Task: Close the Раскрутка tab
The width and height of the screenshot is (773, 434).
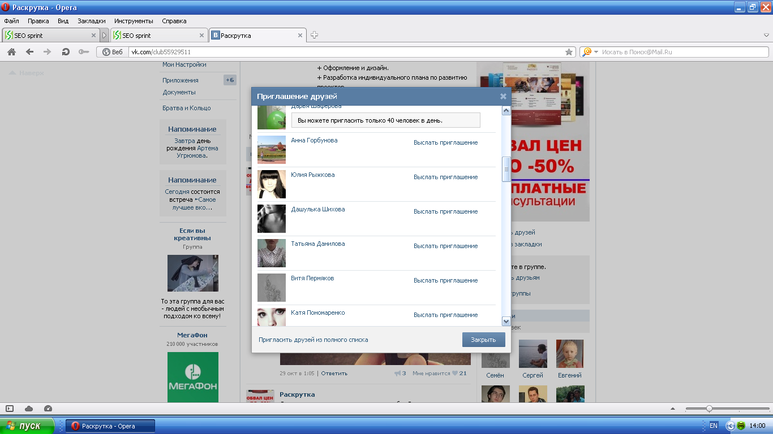Action: 301,35
